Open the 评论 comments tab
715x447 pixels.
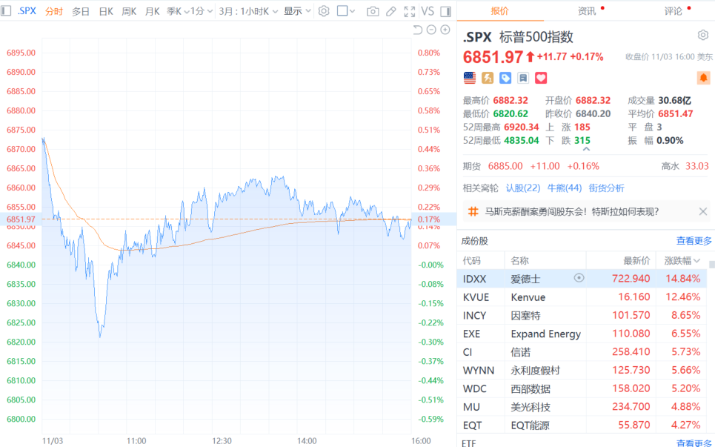pos(673,11)
